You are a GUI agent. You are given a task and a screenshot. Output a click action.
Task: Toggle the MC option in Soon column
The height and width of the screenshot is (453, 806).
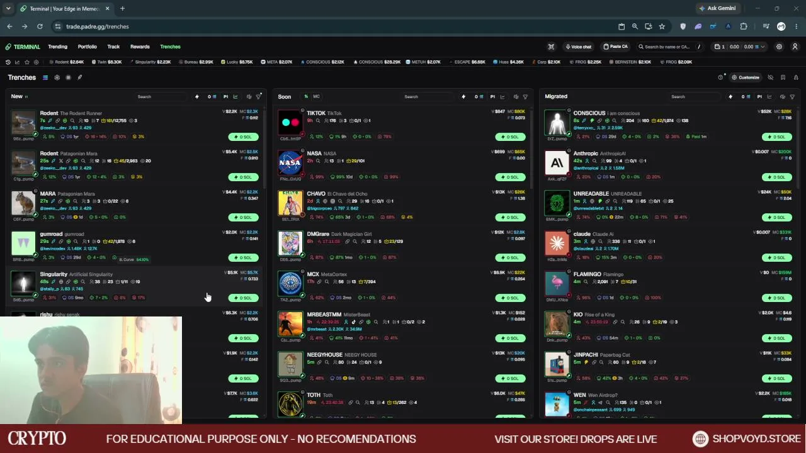click(316, 96)
